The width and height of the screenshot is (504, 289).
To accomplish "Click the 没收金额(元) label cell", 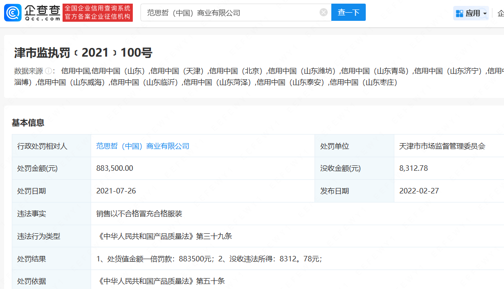I will pyautogui.click(x=354, y=168).
